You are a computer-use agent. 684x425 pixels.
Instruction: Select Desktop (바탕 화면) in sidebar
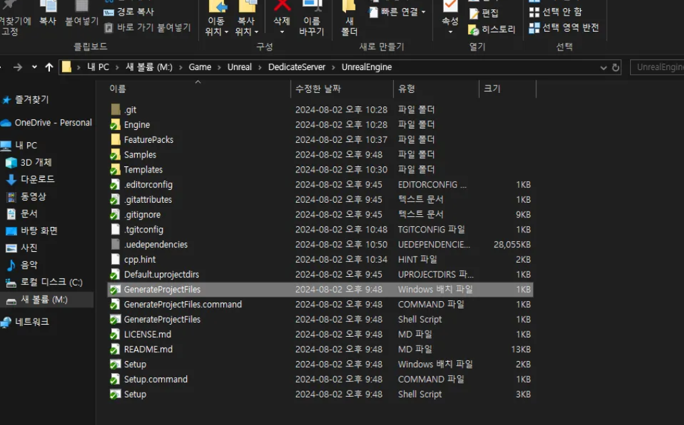[32, 231]
